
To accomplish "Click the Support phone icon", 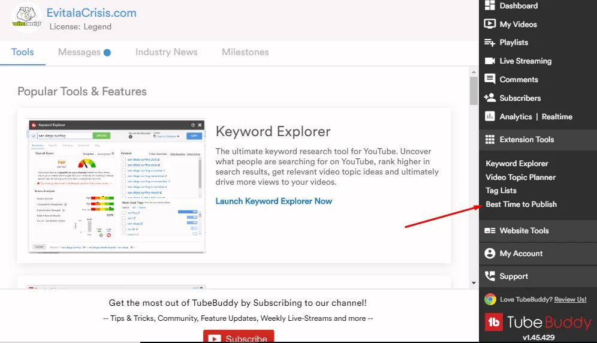I will pyautogui.click(x=490, y=276).
